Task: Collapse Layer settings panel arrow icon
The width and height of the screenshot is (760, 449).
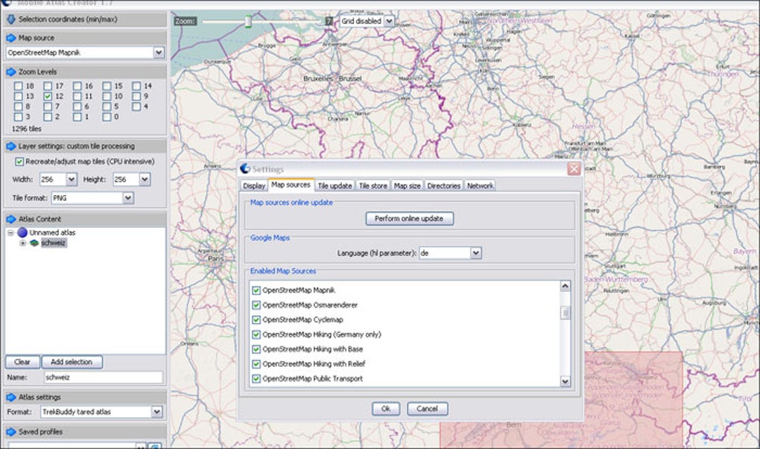Action: [11, 146]
